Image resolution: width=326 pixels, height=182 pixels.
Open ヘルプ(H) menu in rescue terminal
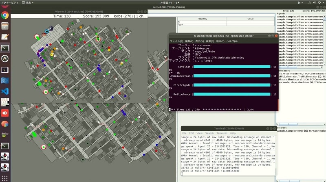coord(231,41)
